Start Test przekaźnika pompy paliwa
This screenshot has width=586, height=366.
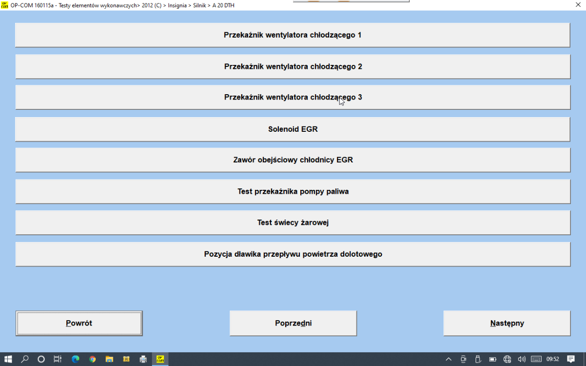[x=293, y=191]
